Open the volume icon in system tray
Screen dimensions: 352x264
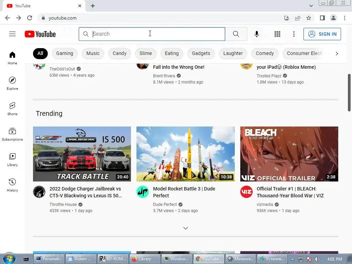coord(317,259)
